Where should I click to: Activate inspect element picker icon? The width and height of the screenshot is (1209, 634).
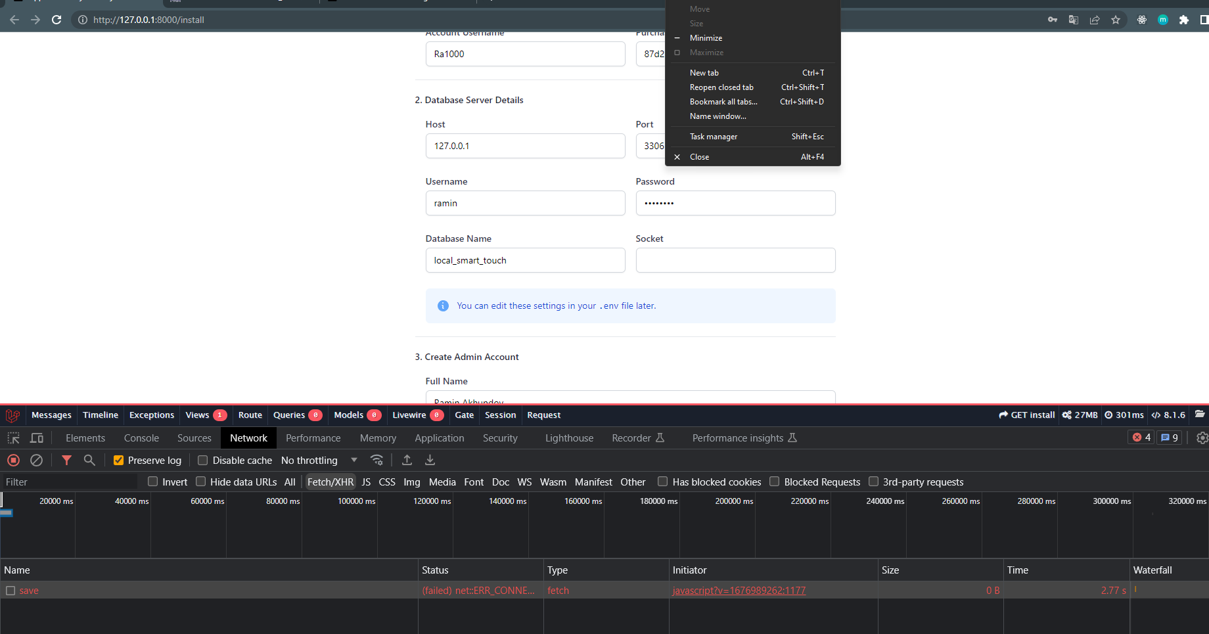13,438
